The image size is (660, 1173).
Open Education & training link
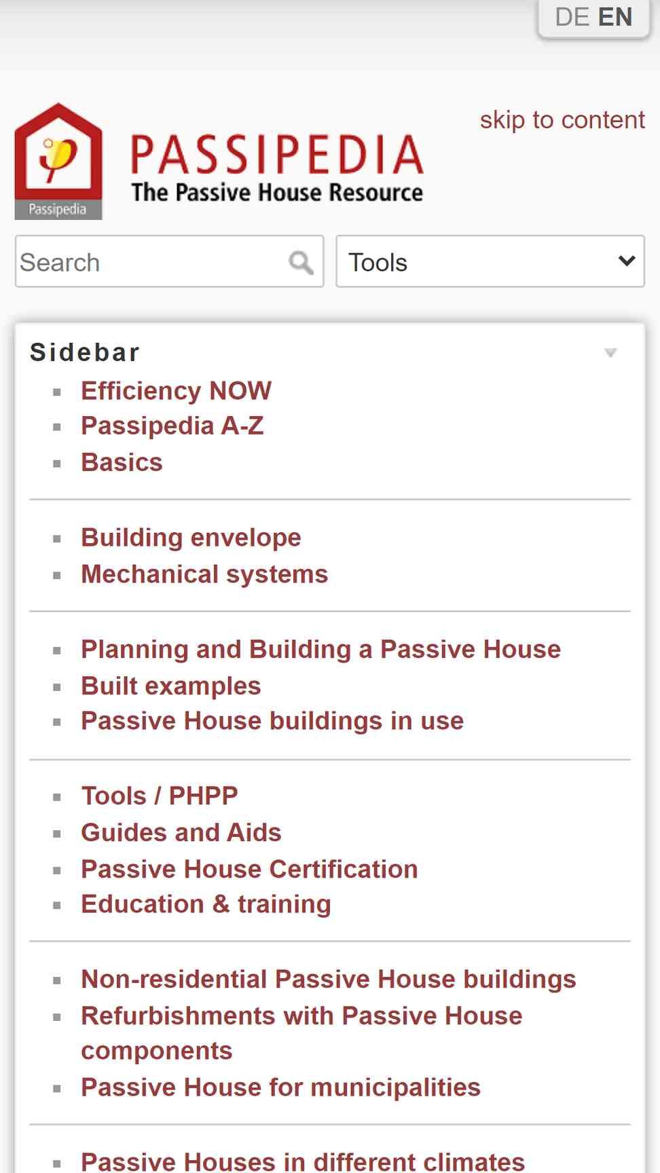pos(206,904)
